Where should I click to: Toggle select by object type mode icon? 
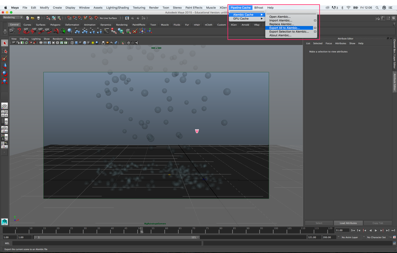[x=54, y=18]
